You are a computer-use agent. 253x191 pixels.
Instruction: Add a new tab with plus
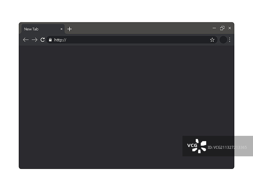pyautogui.click(x=70, y=29)
